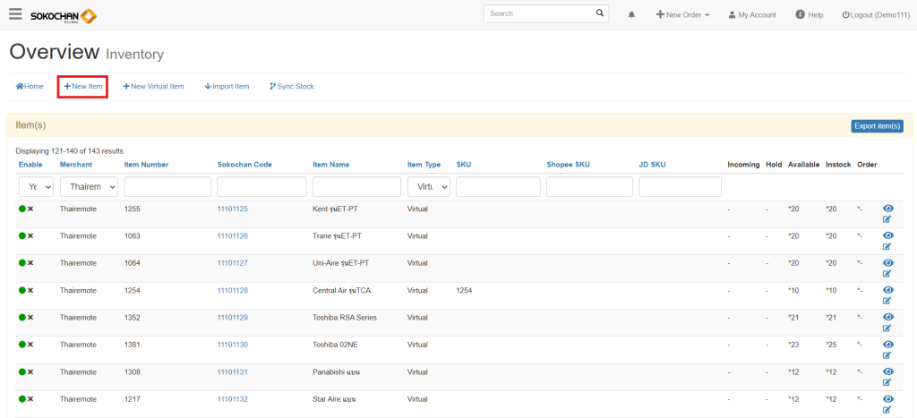Viewport: 917px width, 418px height.
Task: Click the search magnifier button
Action: pos(600,13)
